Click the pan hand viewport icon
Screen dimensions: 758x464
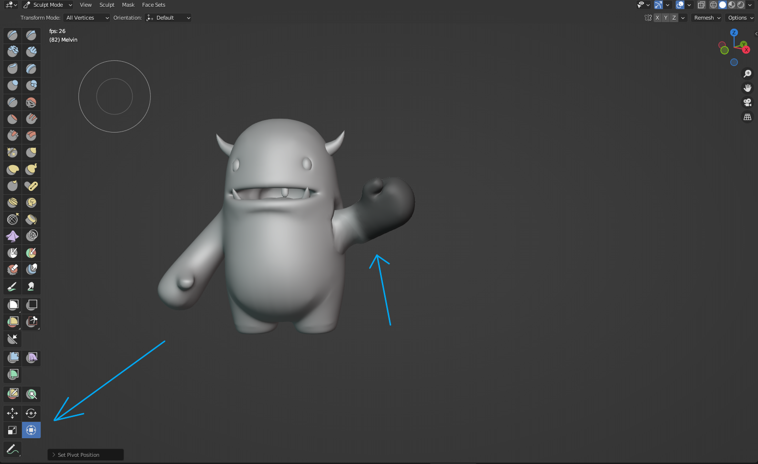click(x=747, y=88)
